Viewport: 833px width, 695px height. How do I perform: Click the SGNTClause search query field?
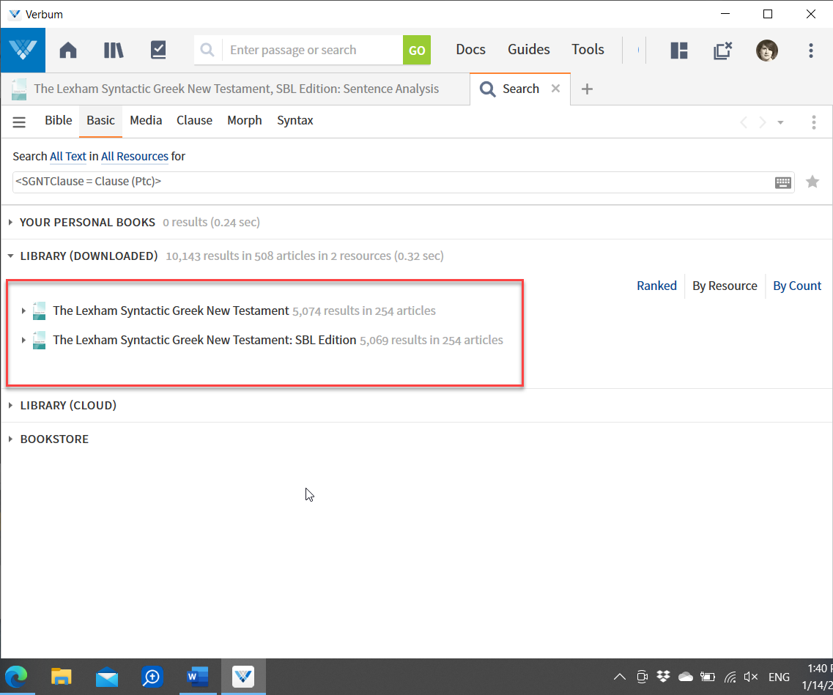[x=392, y=182]
